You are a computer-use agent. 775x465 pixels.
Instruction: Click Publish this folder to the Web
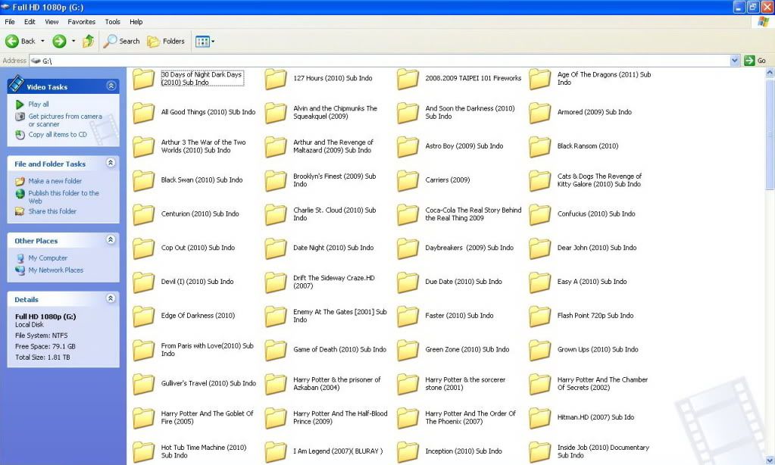click(64, 197)
